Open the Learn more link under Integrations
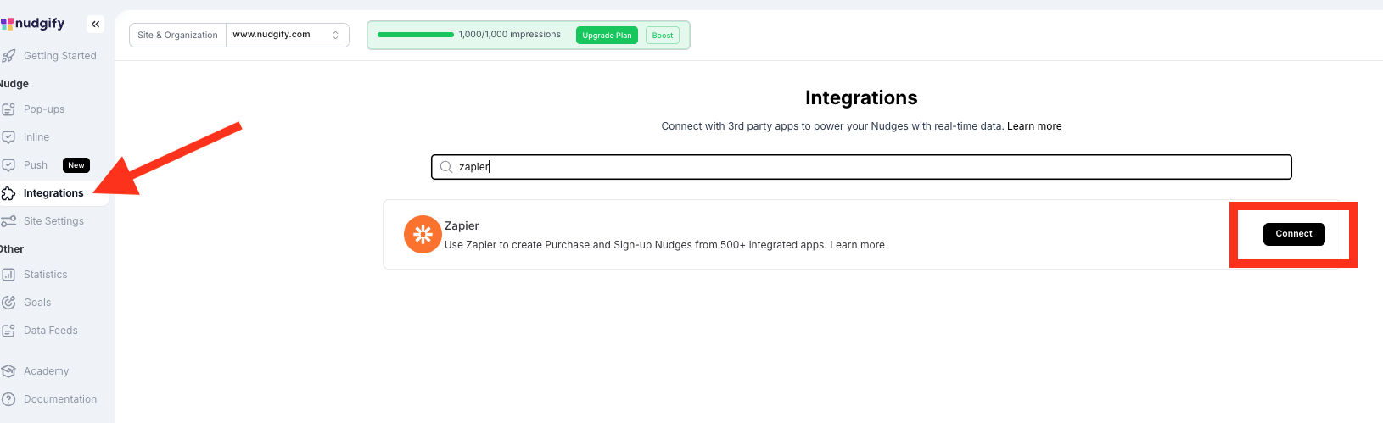Viewport: 1383px width, 423px height. [1034, 126]
